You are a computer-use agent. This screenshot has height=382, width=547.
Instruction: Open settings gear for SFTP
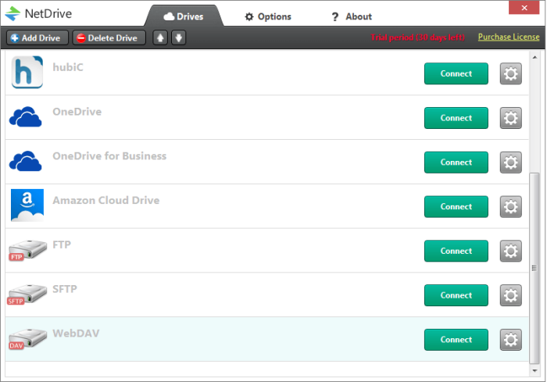pos(511,295)
